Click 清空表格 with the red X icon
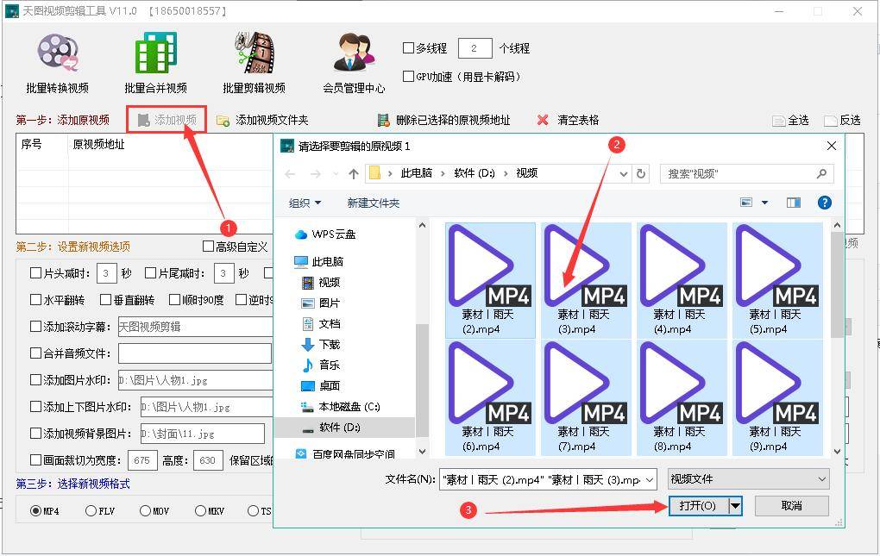 [568, 120]
